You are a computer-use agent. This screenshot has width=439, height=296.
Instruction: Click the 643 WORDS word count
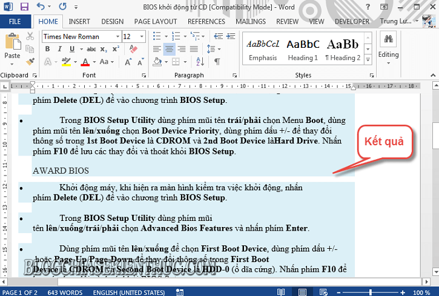pos(65,292)
